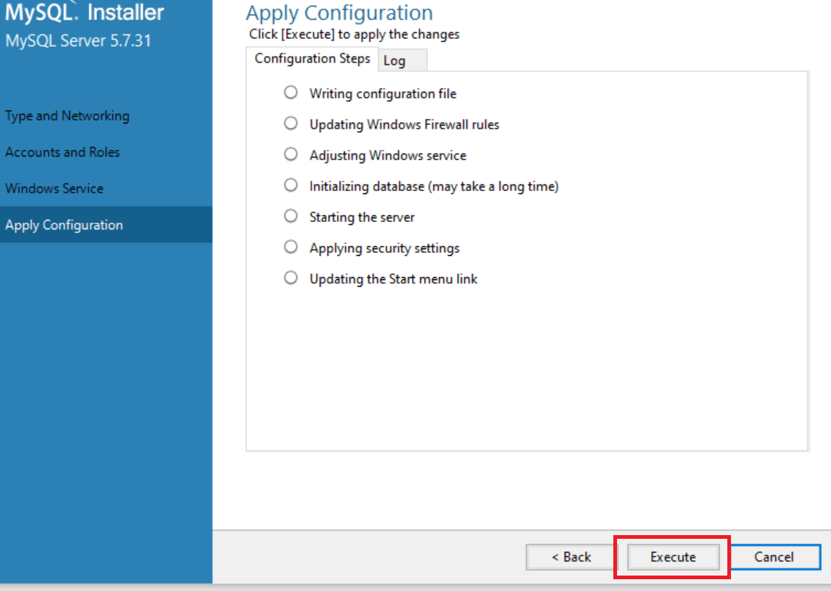Click status circle for Updating Windows Firewall rules

coord(290,123)
